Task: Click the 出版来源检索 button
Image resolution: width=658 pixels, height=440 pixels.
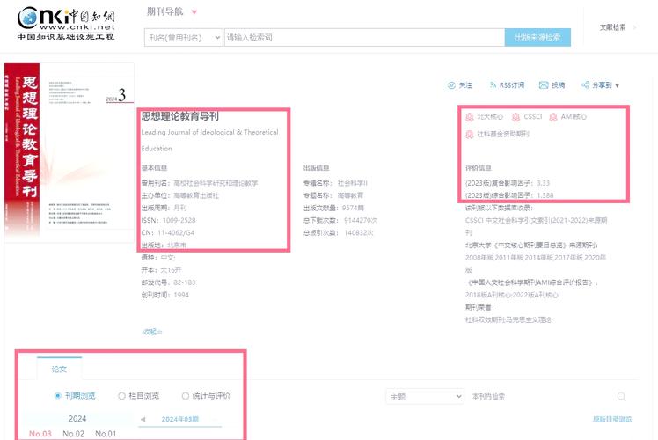Action: 537,37
